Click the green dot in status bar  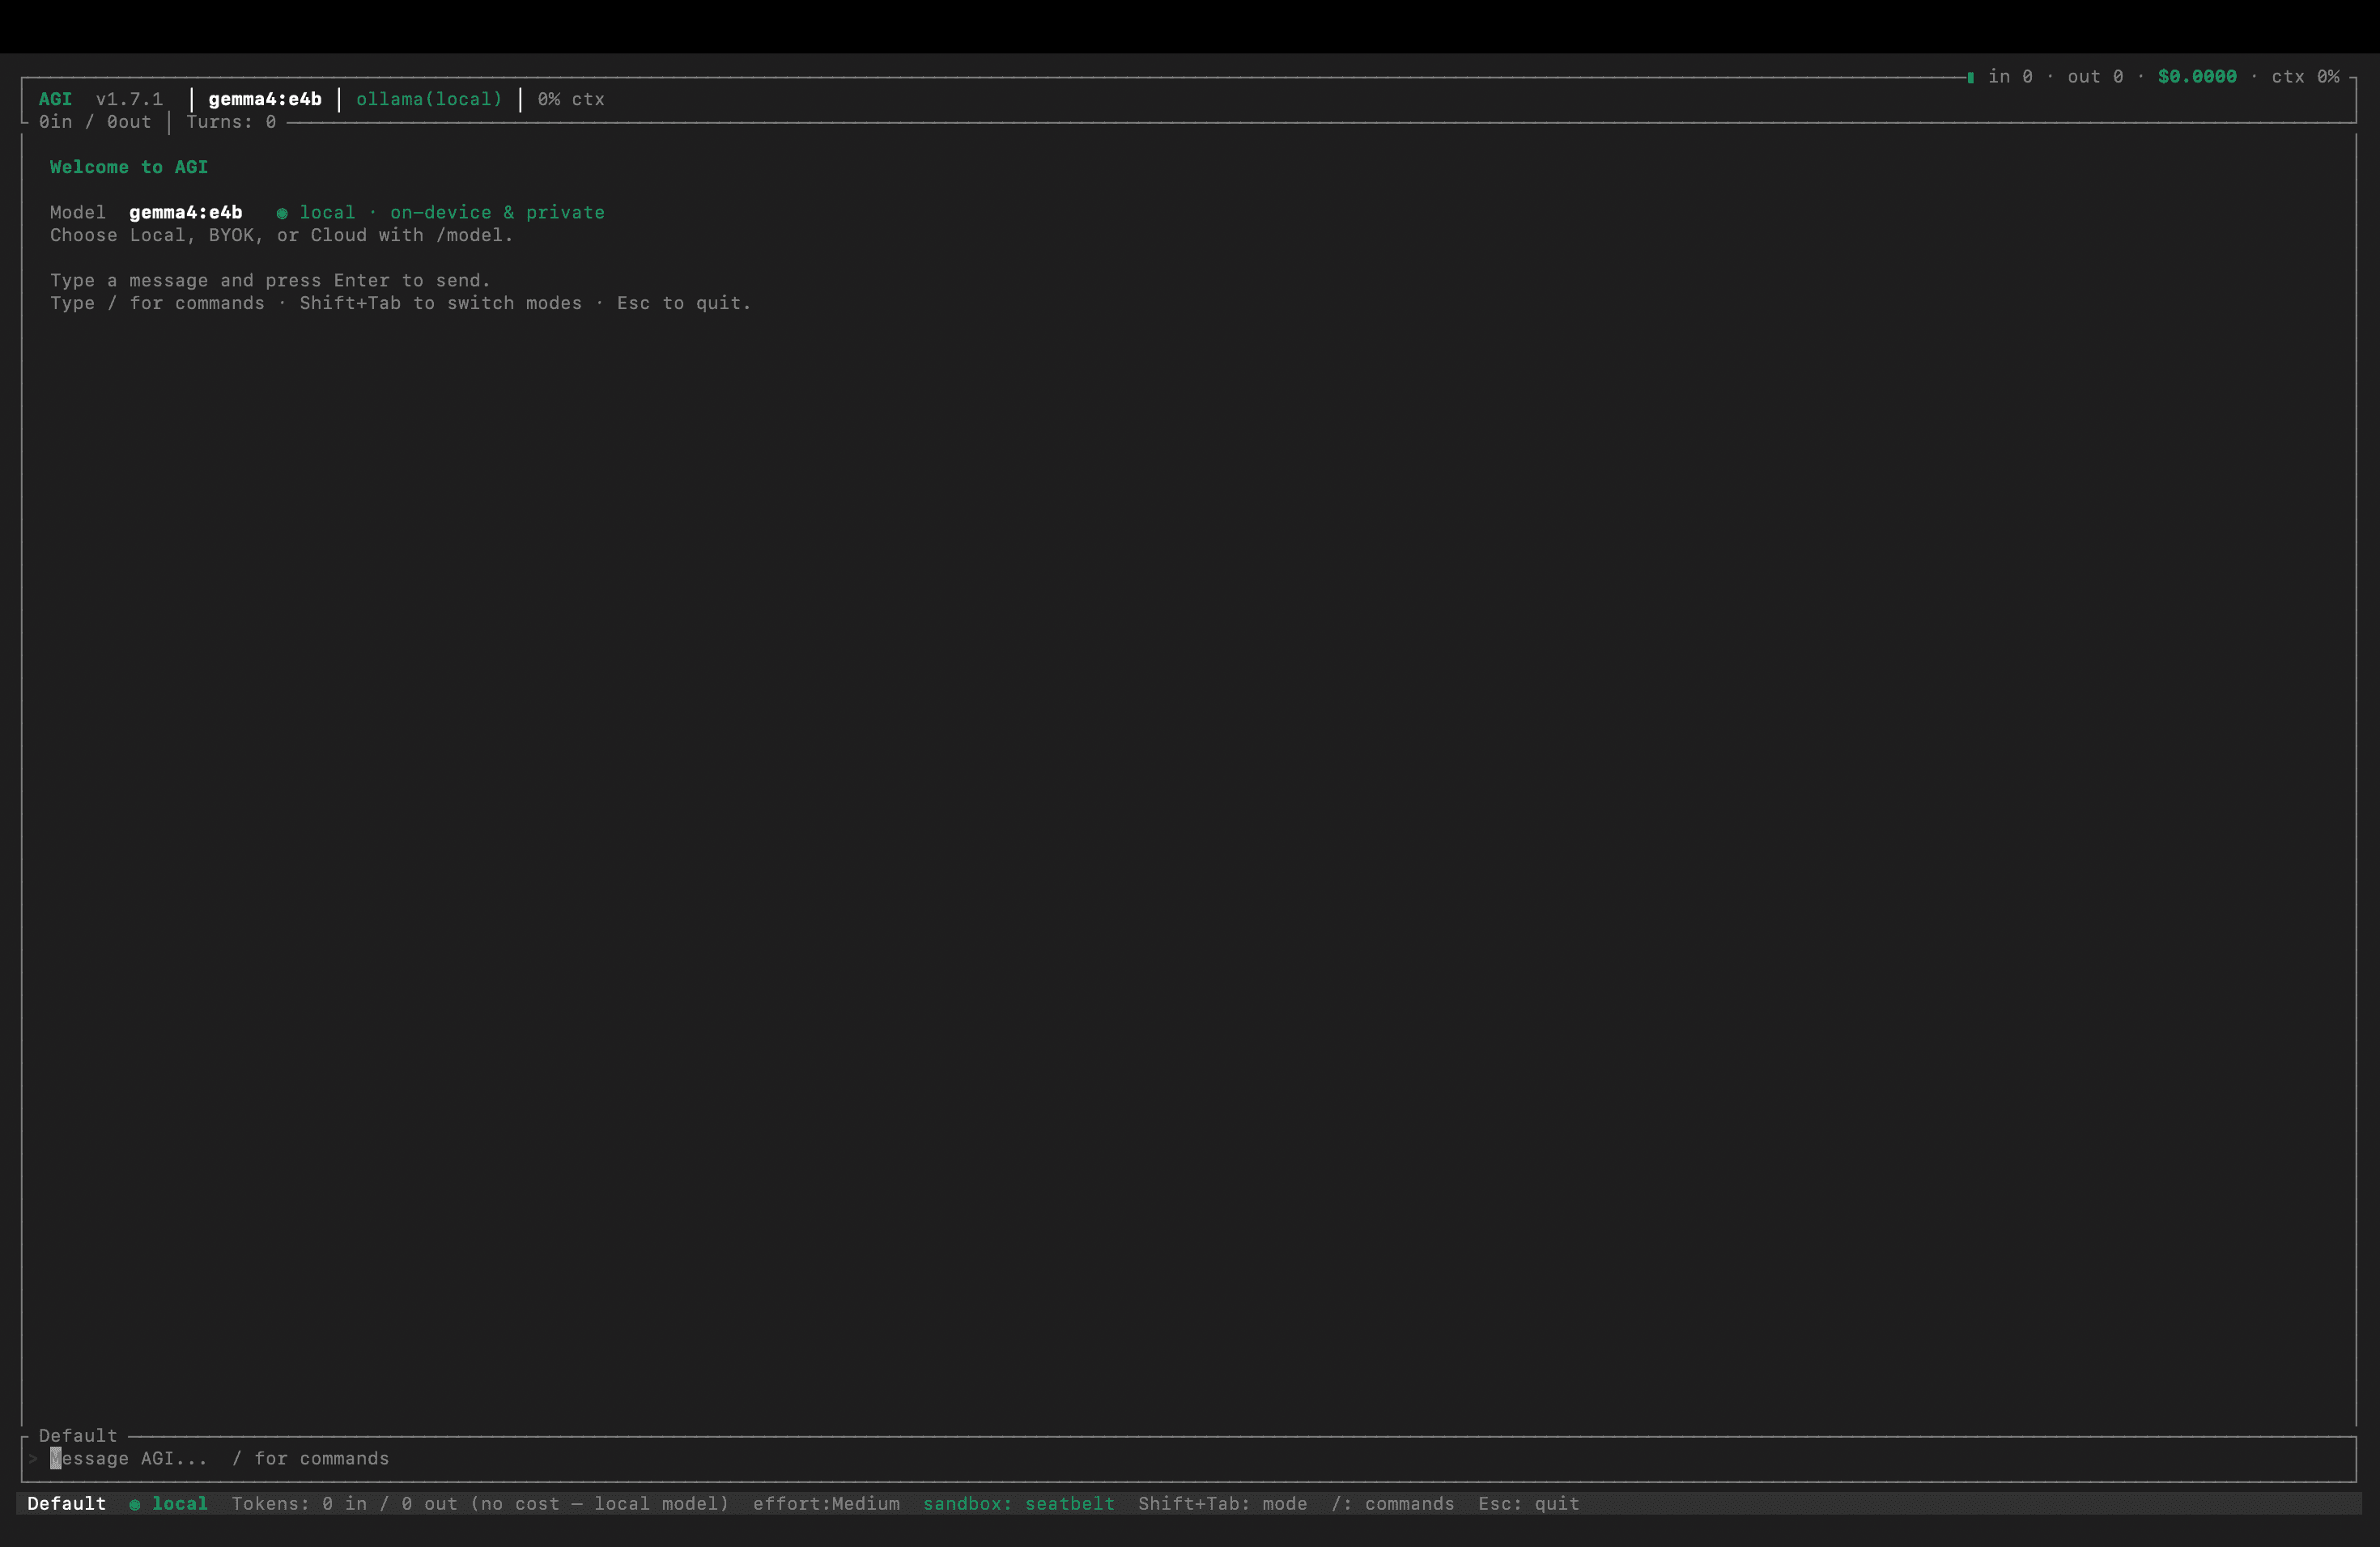point(134,1505)
